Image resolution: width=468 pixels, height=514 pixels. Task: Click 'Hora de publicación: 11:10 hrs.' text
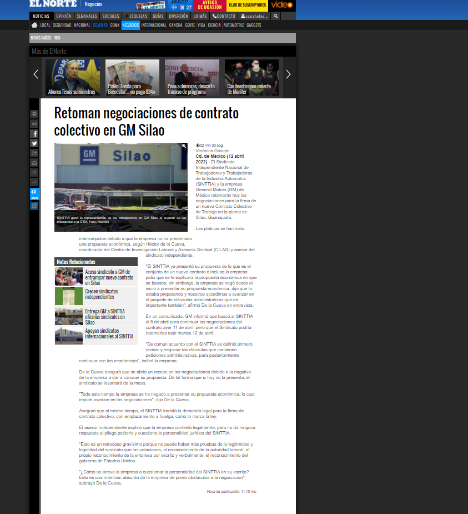[x=232, y=491]
